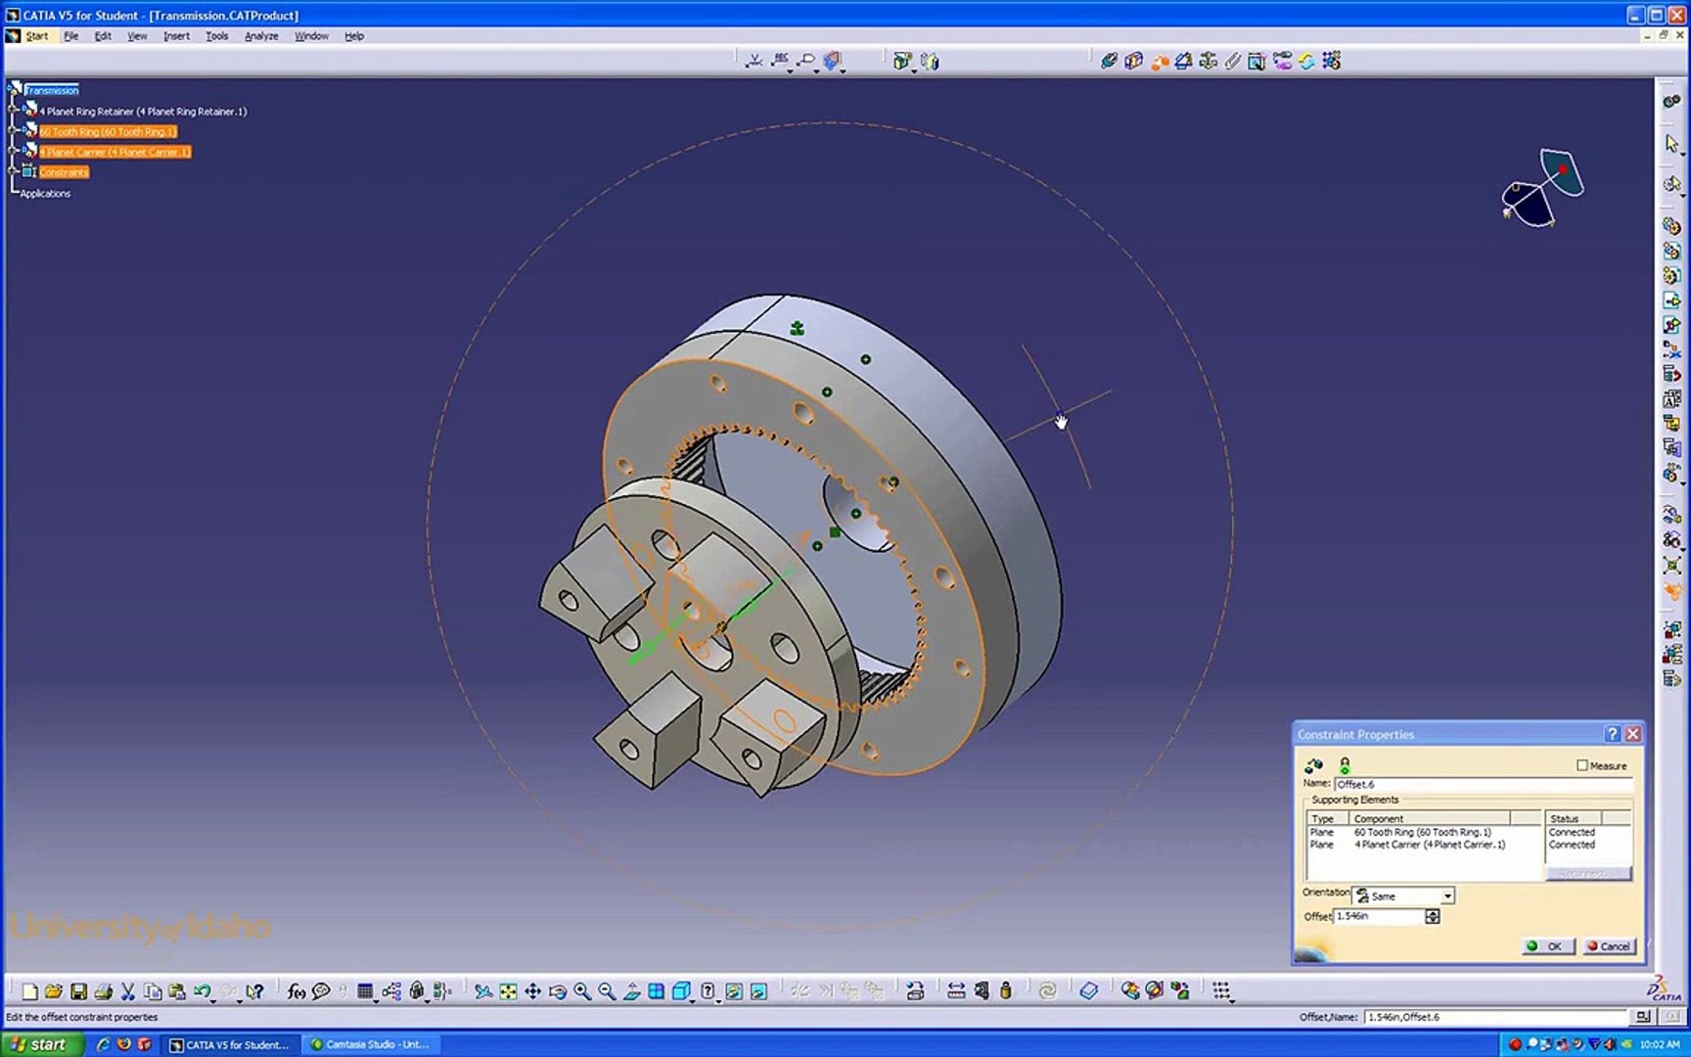Open the Formula f(x) tool

pyautogui.click(x=296, y=991)
